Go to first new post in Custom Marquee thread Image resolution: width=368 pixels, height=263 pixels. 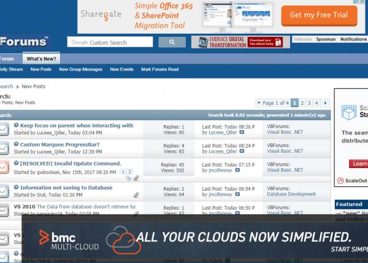16,144
